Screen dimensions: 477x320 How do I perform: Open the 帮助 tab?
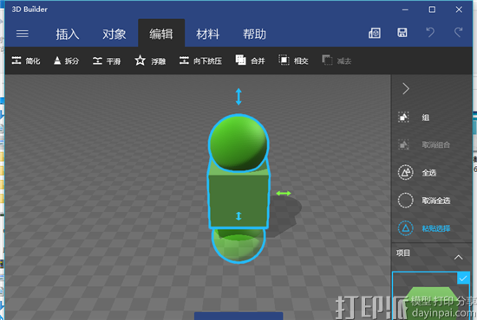pyautogui.click(x=255, y=34)
